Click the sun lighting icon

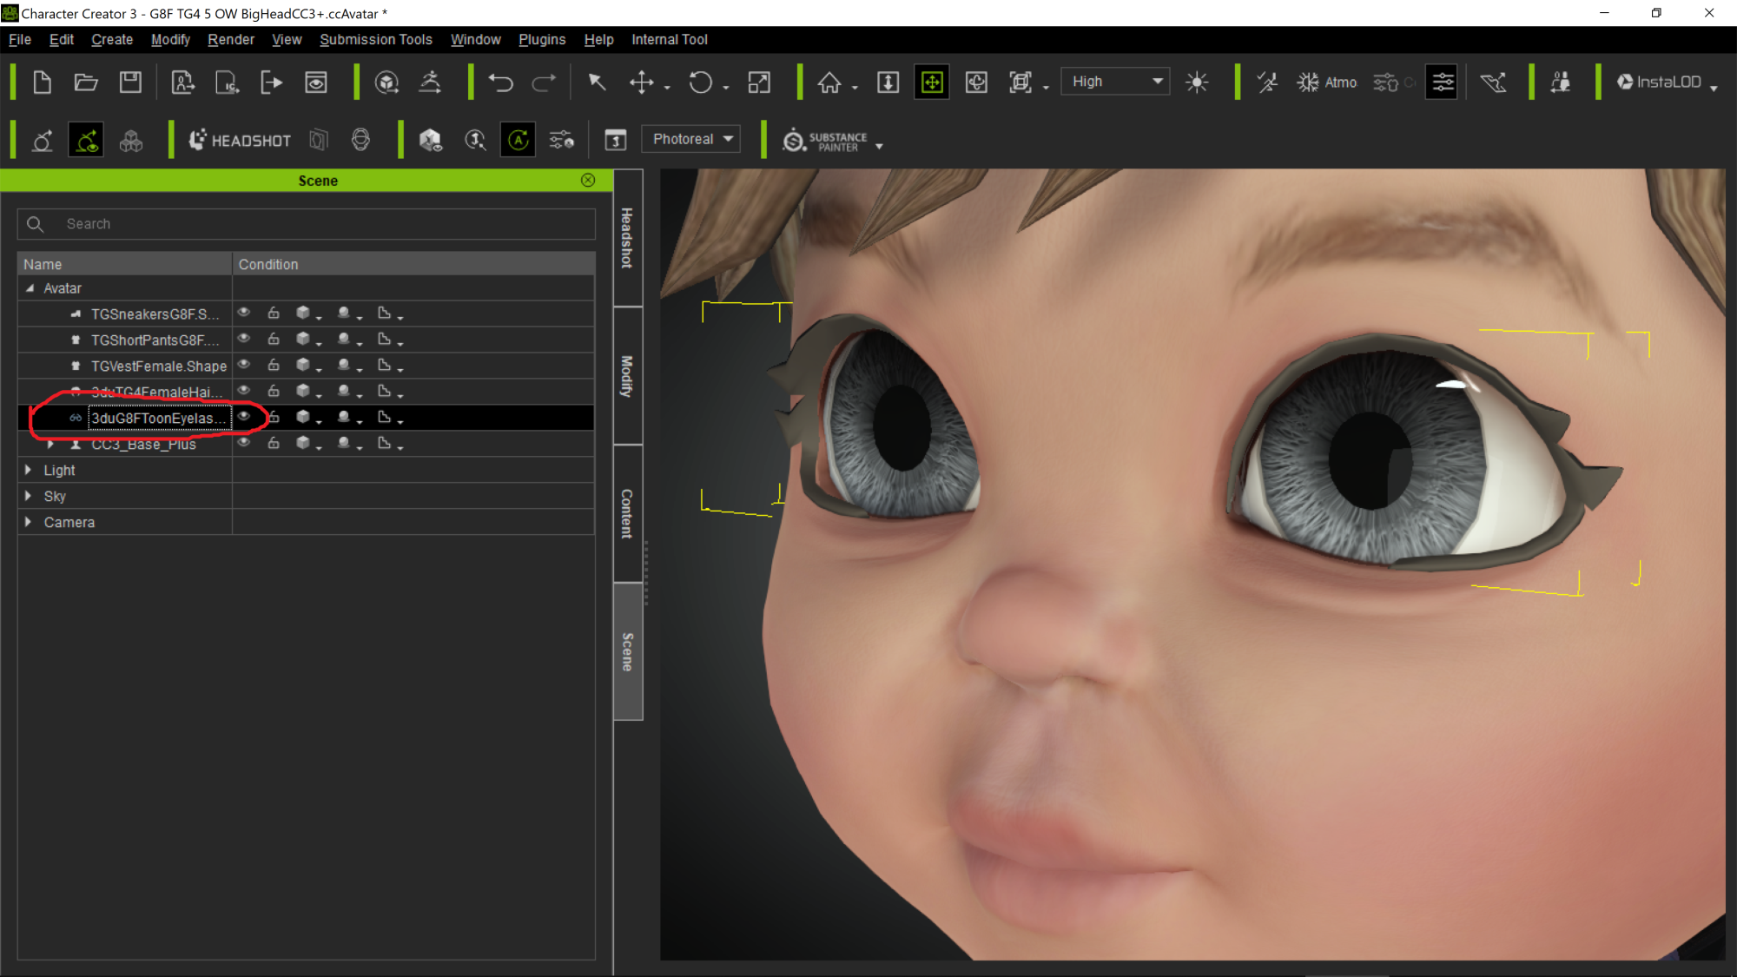tap(1197, 83)
